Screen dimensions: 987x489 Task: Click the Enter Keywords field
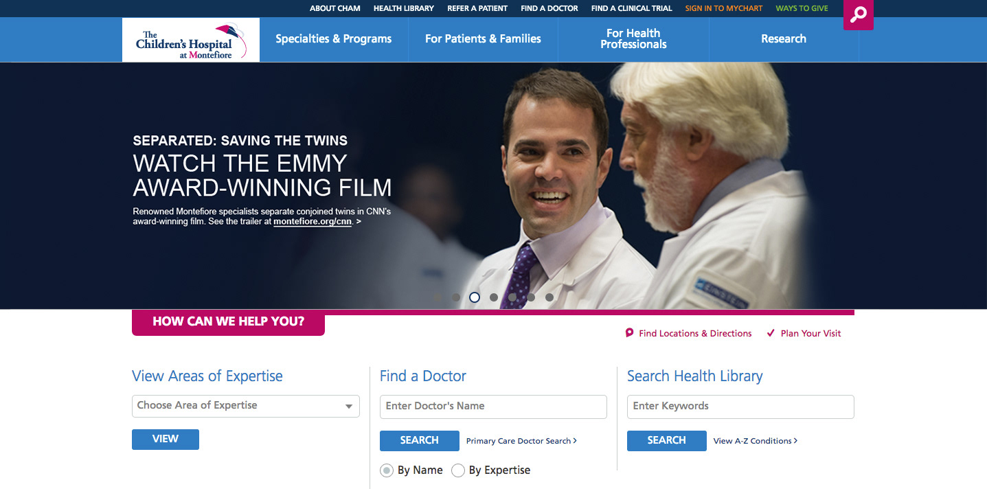click(740, 407)
